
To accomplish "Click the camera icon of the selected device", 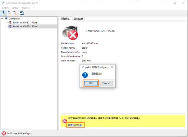I will pos(10,26).
